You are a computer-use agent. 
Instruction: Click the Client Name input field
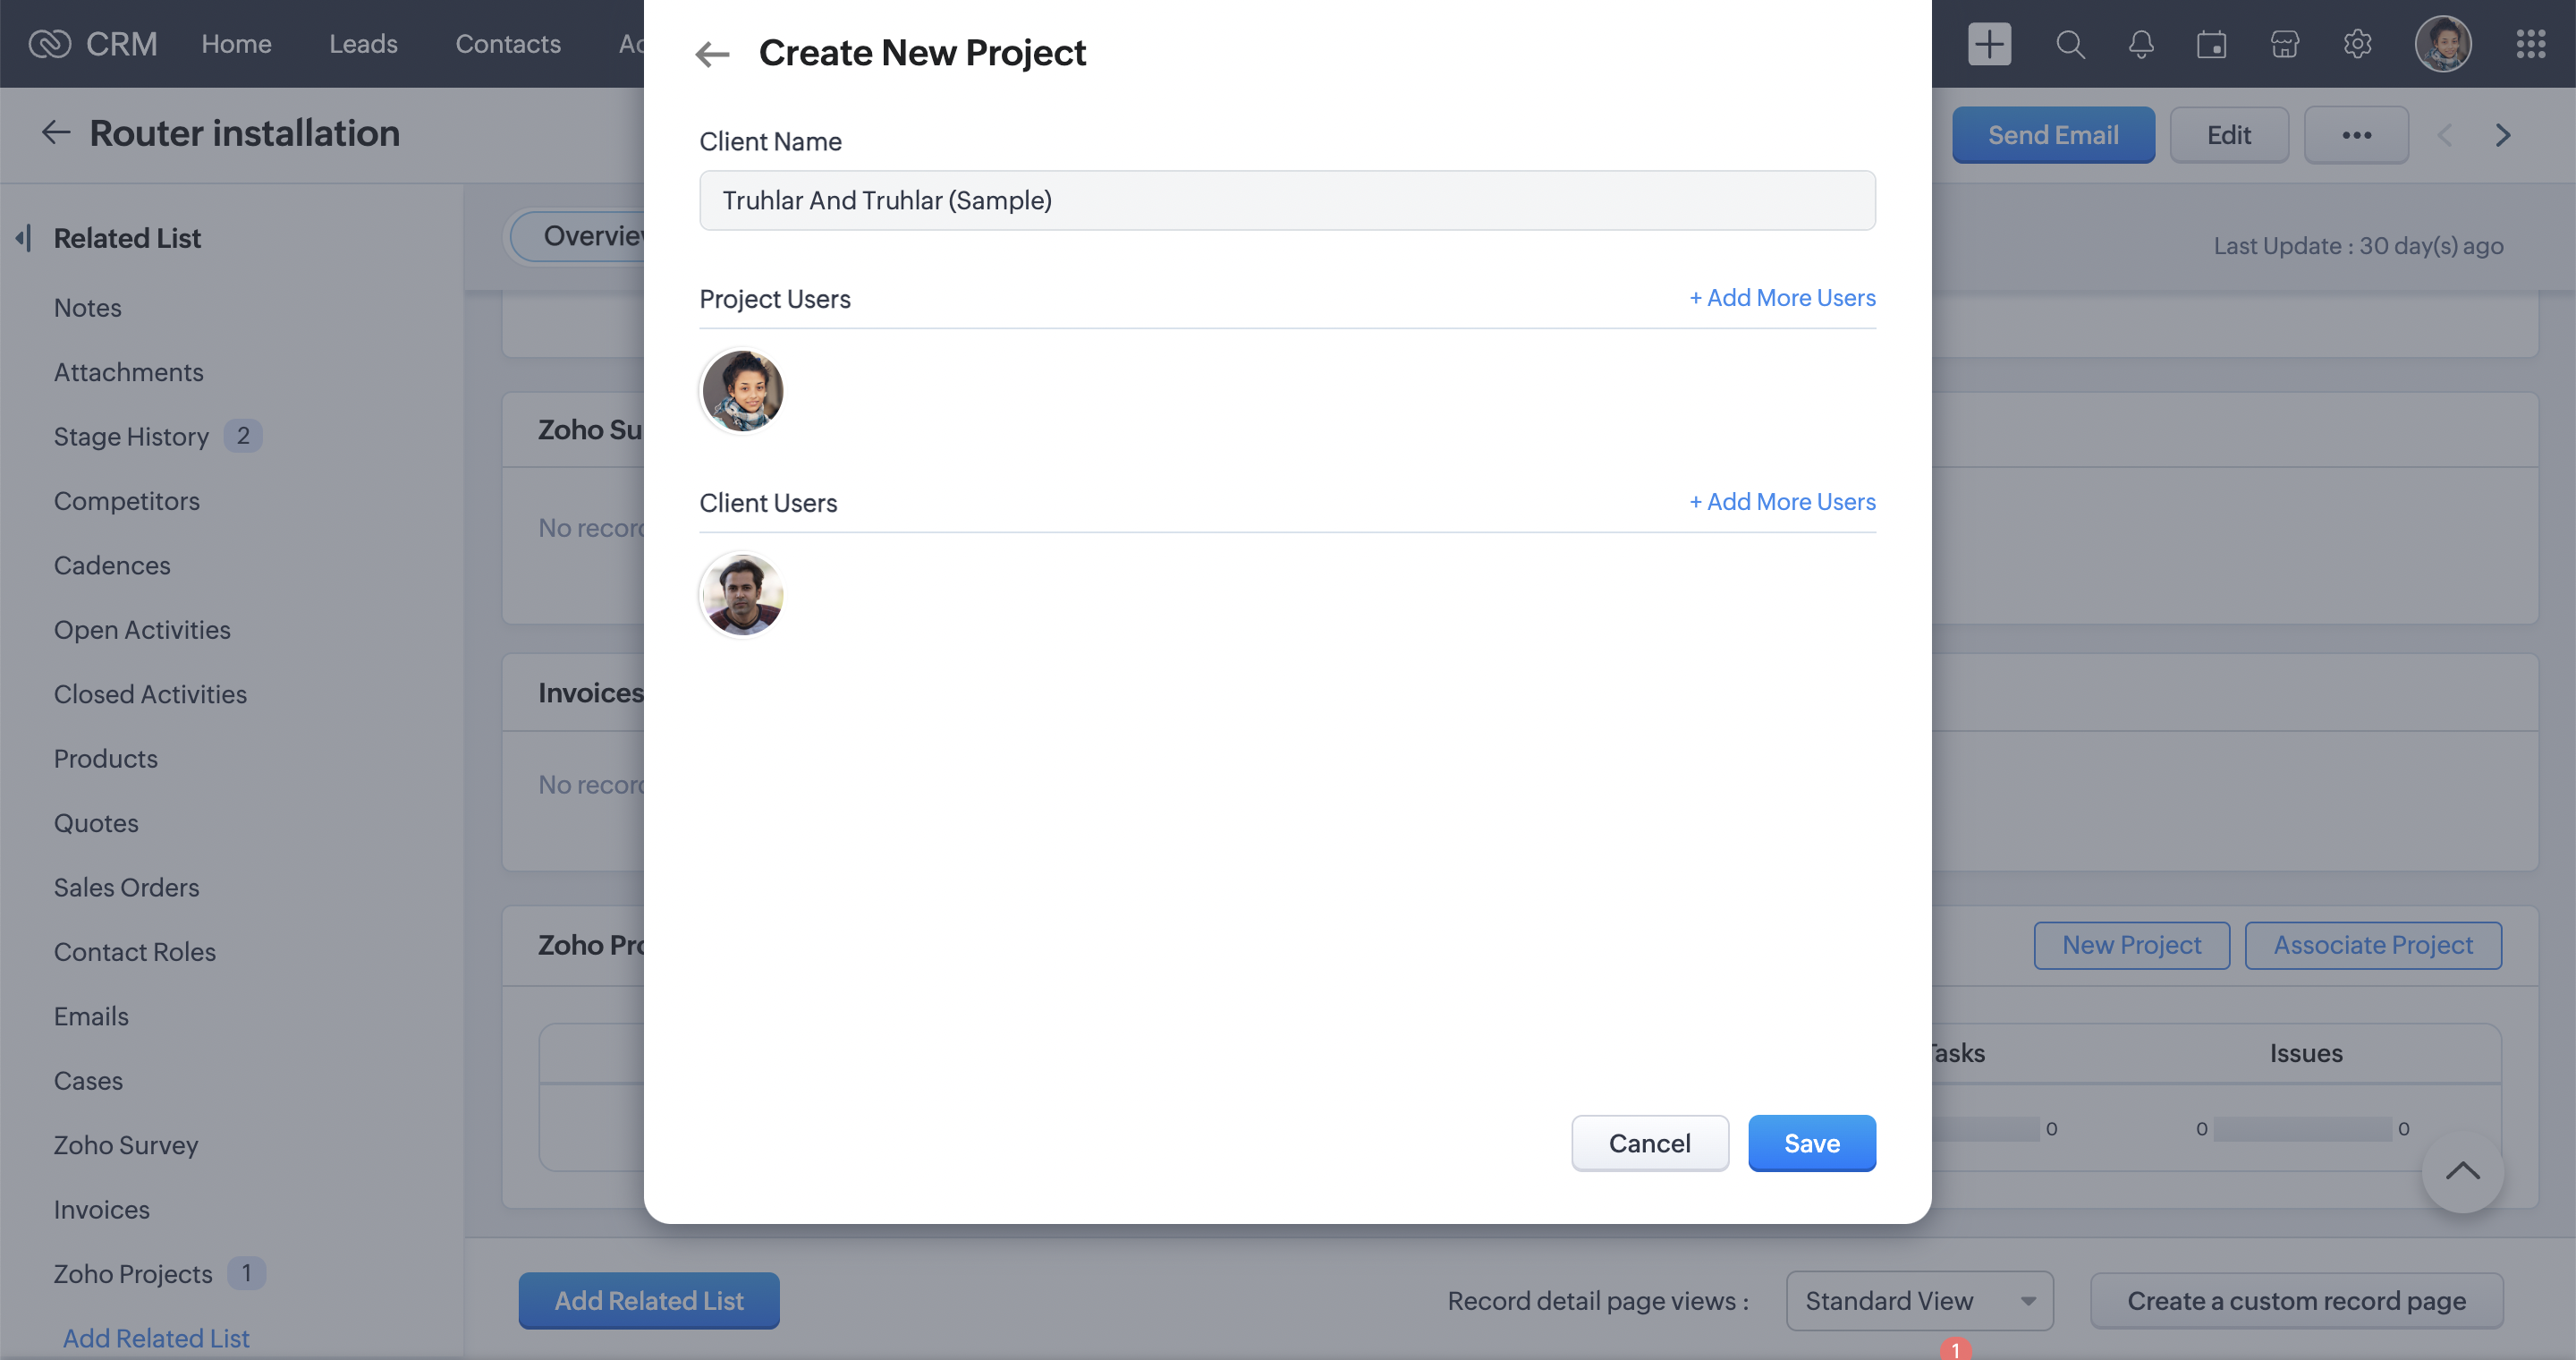click(x=1286, y=200)
